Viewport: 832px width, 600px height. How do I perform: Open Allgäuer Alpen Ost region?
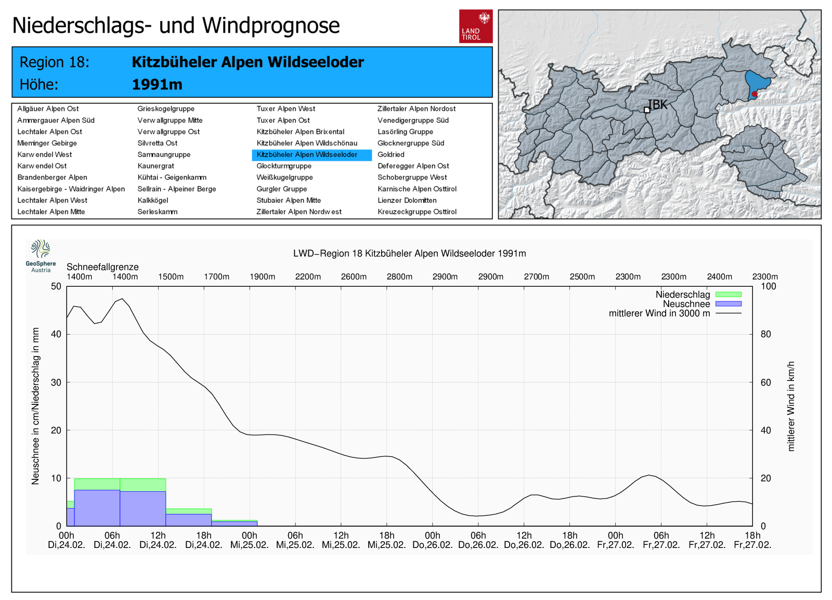coord(48,109)
